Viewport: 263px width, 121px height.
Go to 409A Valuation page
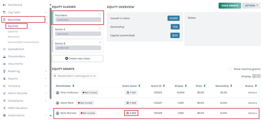click(x=18, y=108)
